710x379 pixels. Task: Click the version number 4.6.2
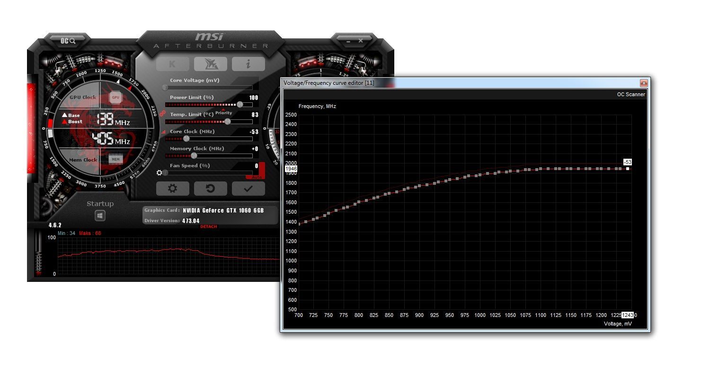55,225
